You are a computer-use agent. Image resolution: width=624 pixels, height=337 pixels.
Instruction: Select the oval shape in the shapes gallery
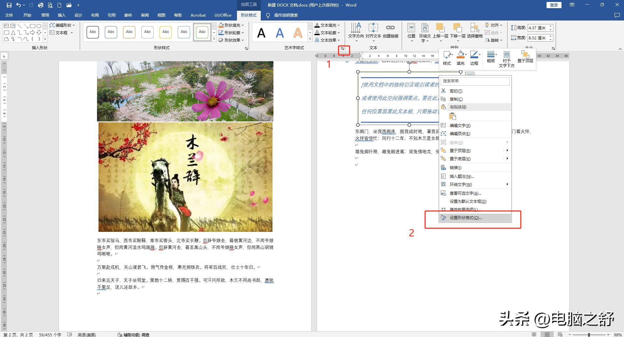[x=39, y=26]
